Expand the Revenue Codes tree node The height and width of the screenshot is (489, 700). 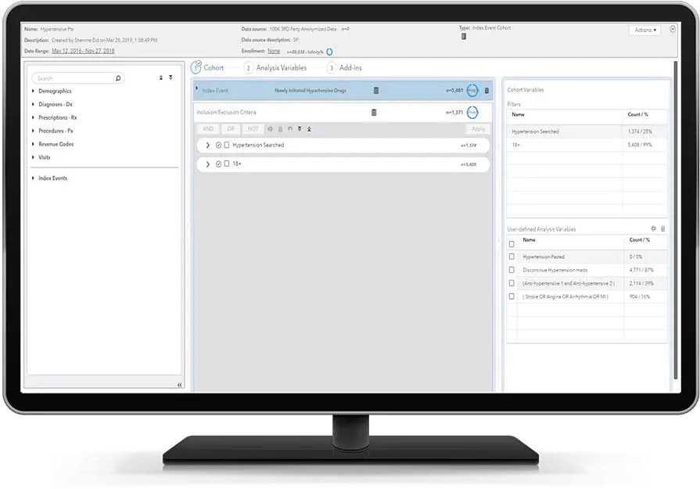(x=33, y=144)
